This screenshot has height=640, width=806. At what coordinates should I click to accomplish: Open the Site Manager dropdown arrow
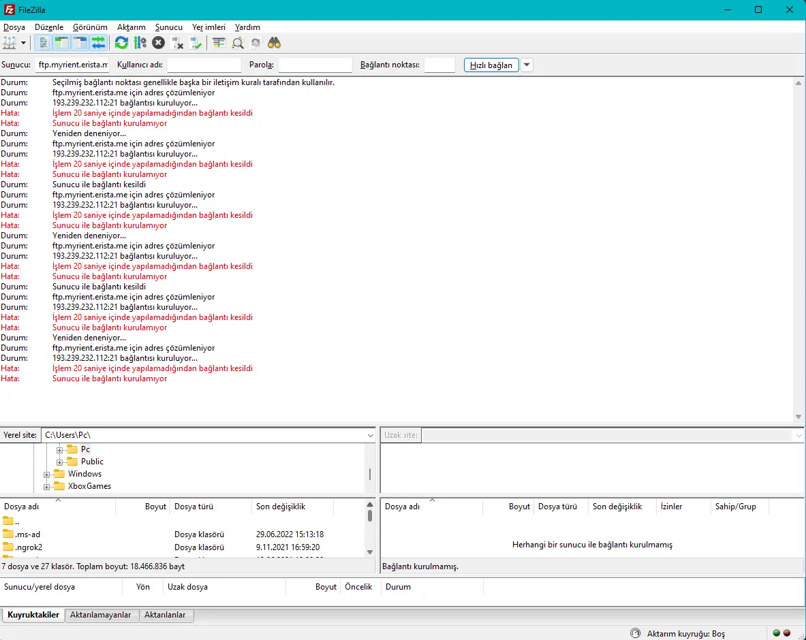pos(23,43)
